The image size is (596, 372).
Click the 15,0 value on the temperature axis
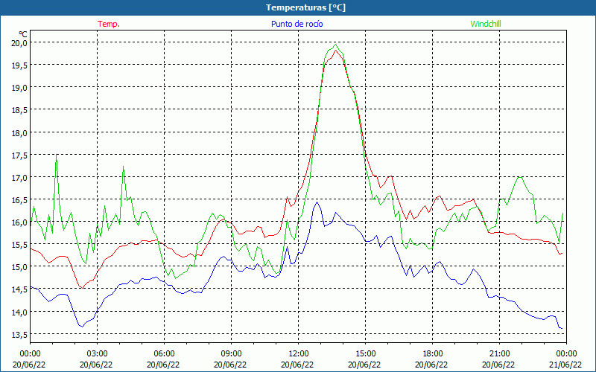pyautogui.click(x=19, y=267)
